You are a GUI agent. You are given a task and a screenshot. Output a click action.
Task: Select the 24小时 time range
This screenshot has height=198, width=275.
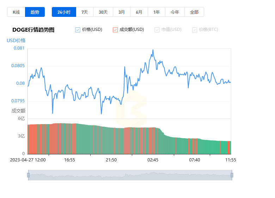point(64,12)
